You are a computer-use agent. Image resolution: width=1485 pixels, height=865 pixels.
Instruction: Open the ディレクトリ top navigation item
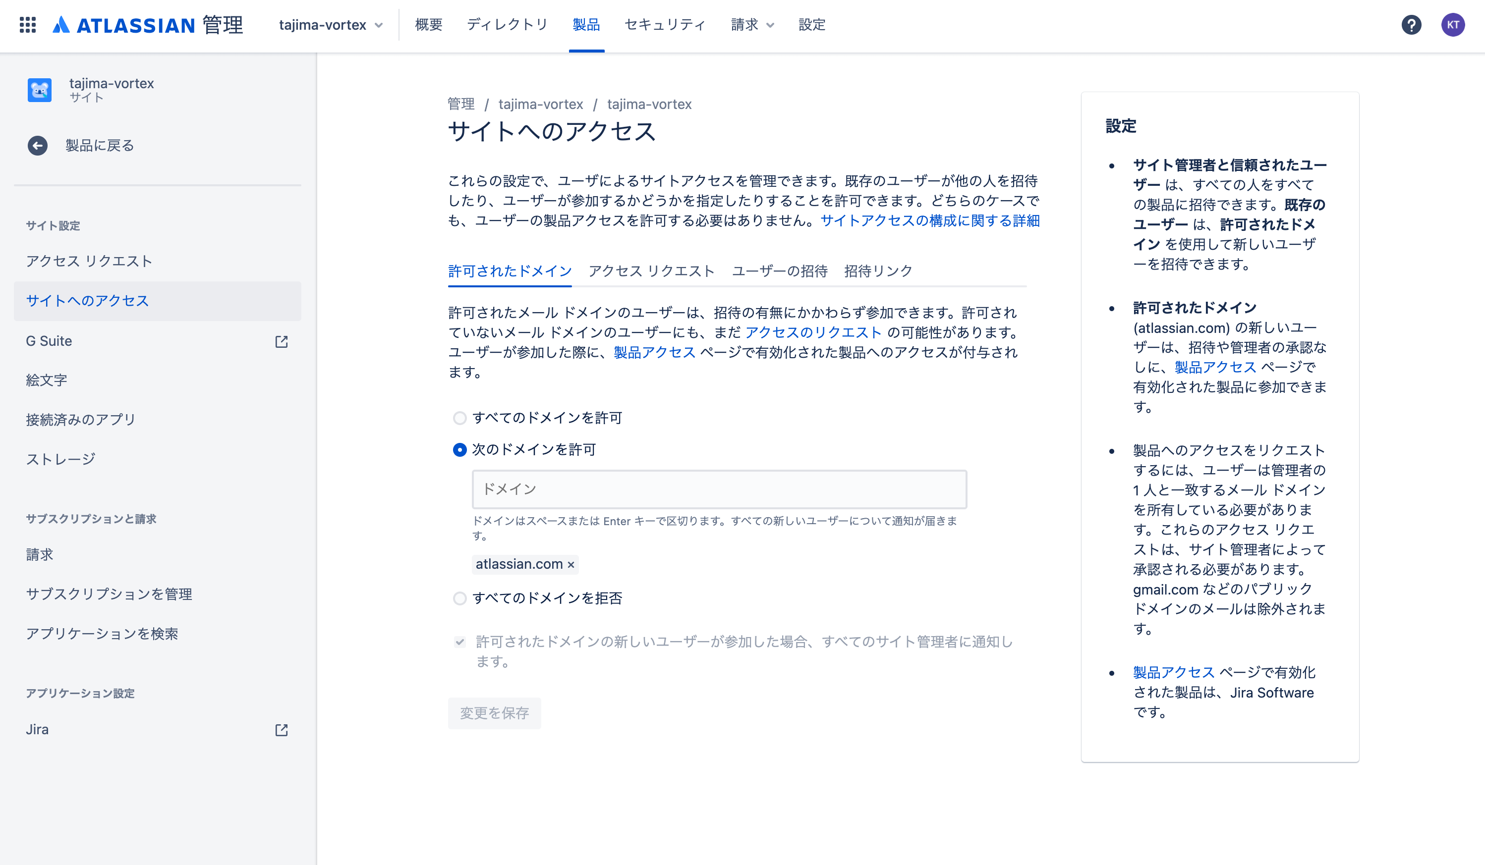(508, 25)
